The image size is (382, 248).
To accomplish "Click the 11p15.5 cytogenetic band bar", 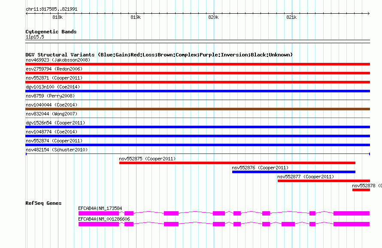I will pos(197,41).
